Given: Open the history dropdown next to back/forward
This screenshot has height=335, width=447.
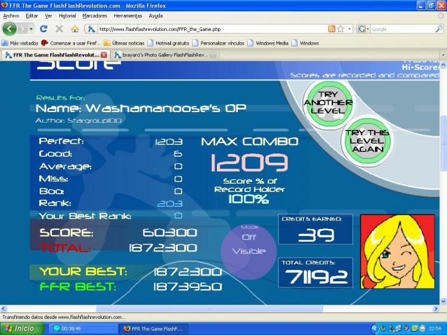Looking at the screenshot, I should click(x=31, y=29).
